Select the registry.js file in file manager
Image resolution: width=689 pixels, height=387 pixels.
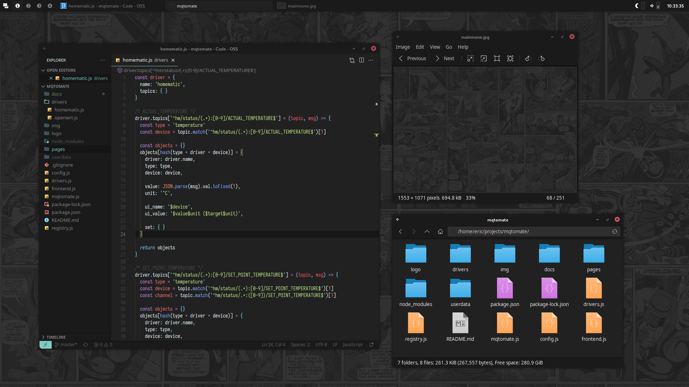(x=416, y=327)
